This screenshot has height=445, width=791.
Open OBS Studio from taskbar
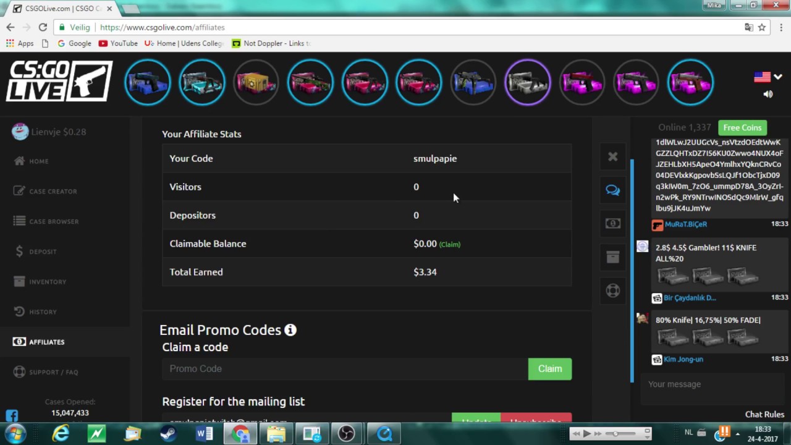tap(347, 434)
